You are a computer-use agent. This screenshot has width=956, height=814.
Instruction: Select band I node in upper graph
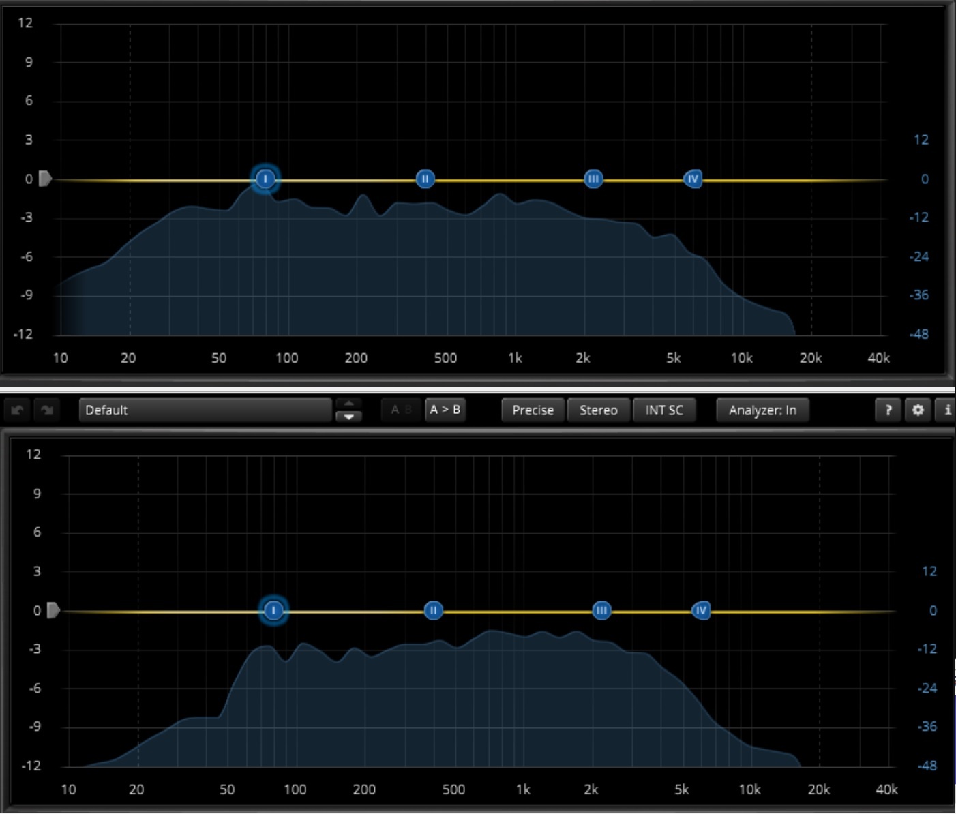pos(265,179)
